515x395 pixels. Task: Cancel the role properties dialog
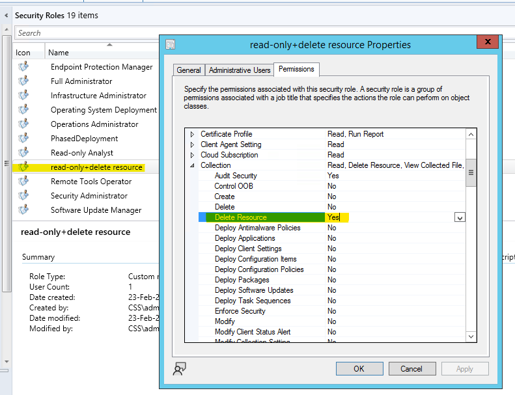point(412,369)
